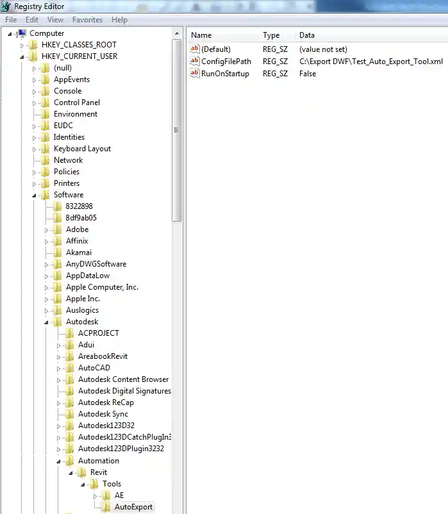Click the tree pane vertical scrollbar thumb

coord(177,128)
